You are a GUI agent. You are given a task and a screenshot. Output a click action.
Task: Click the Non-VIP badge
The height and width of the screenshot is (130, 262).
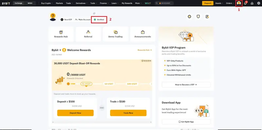point(66,20)
